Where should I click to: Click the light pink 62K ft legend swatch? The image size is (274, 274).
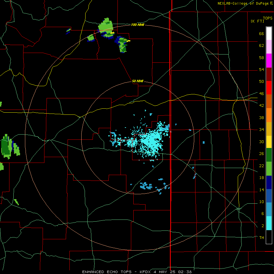pyautogui.click(x=269, y=47)
